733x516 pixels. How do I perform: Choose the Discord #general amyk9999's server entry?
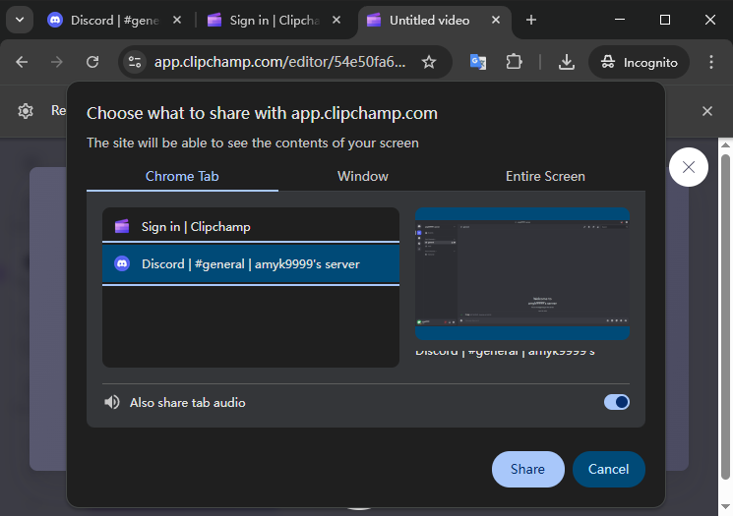(251, 263)
